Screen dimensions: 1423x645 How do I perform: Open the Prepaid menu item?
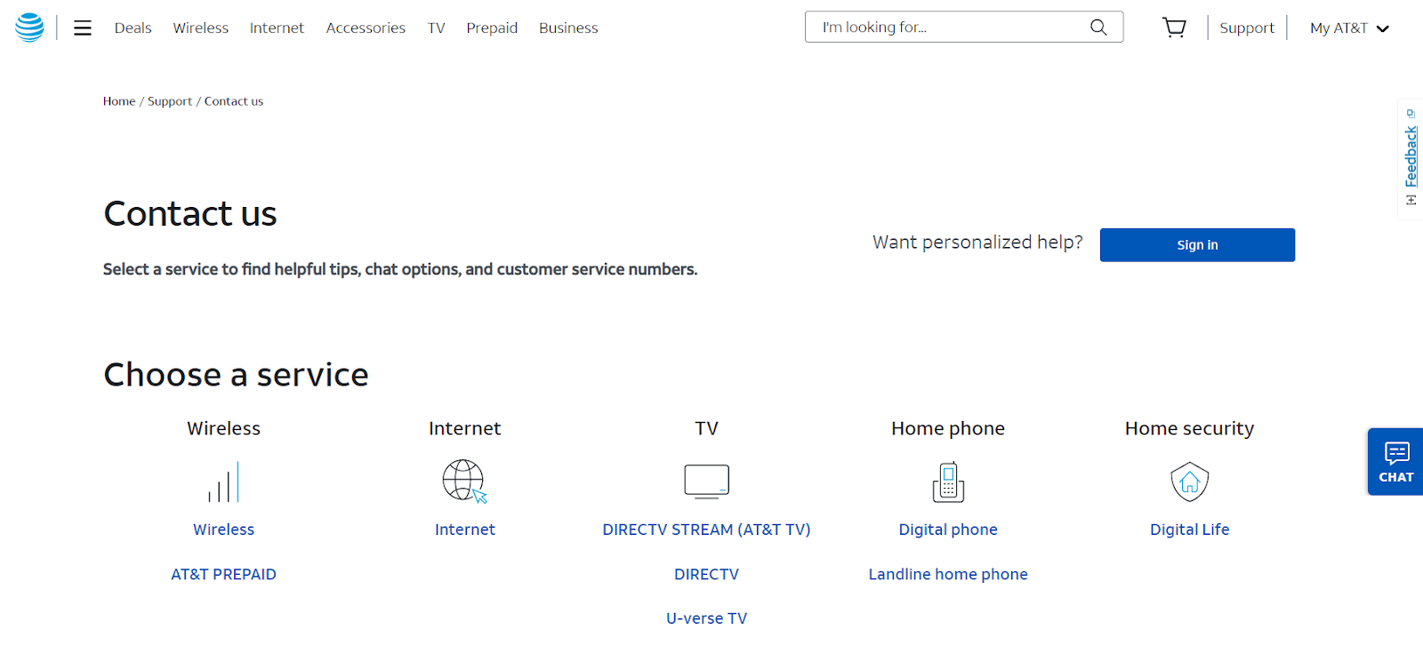[492, 28]
